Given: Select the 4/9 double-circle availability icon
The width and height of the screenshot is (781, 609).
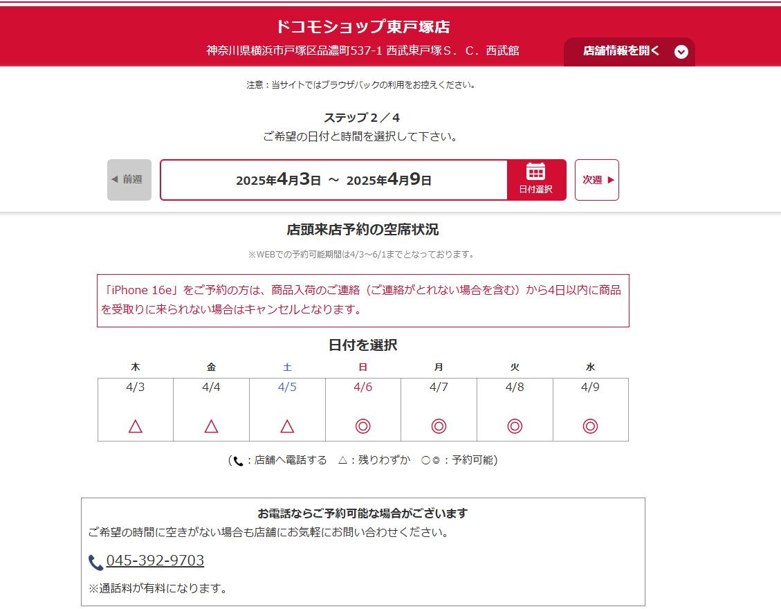Looking at the screenshot, I should pyautogui.click(x=590, y=426).
